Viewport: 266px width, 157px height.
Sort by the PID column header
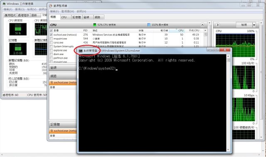[x=85, y=30]
